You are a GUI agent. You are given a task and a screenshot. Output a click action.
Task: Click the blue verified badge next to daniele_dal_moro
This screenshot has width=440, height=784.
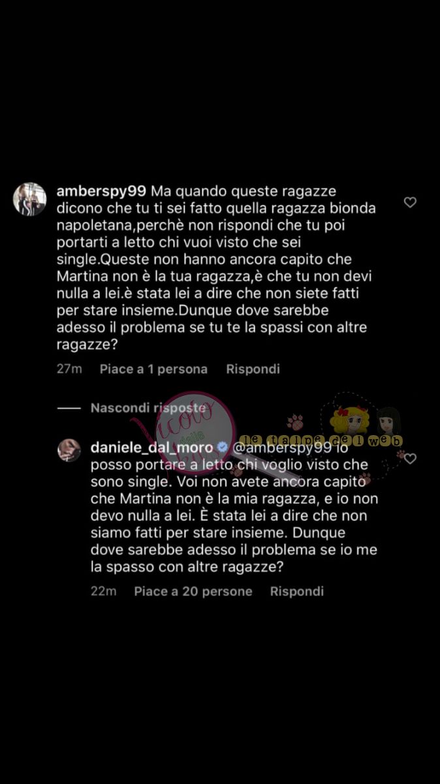(222, 448)
